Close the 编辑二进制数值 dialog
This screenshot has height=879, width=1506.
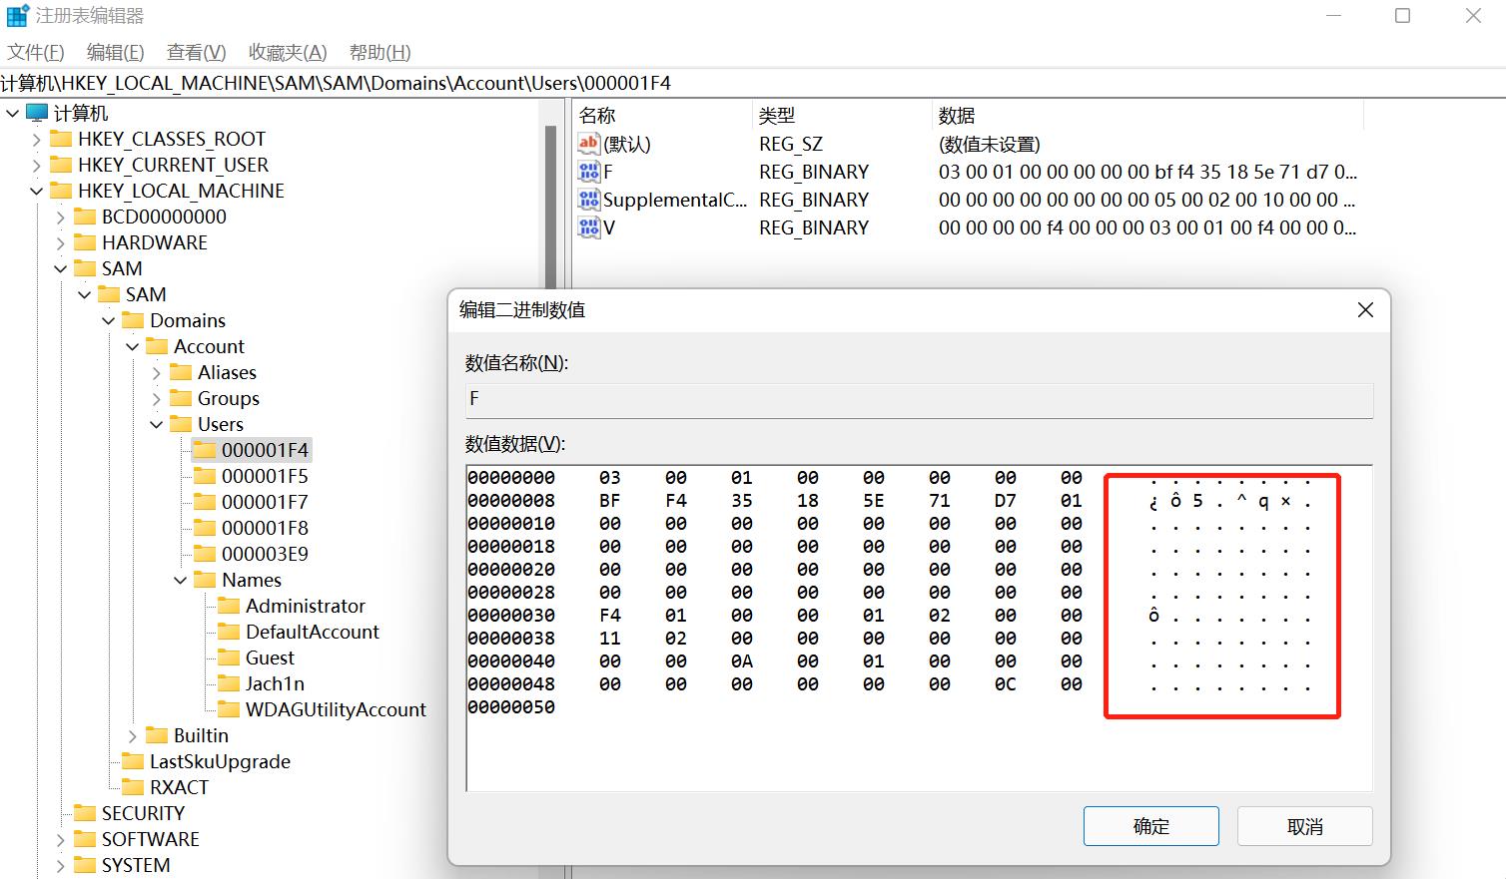pos(1365,310)
